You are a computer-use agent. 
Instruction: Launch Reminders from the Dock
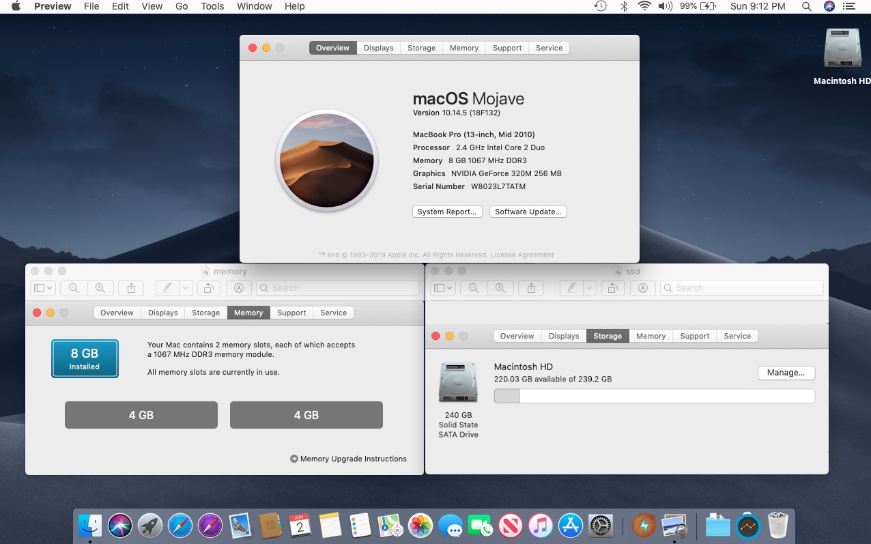point(360,526)
